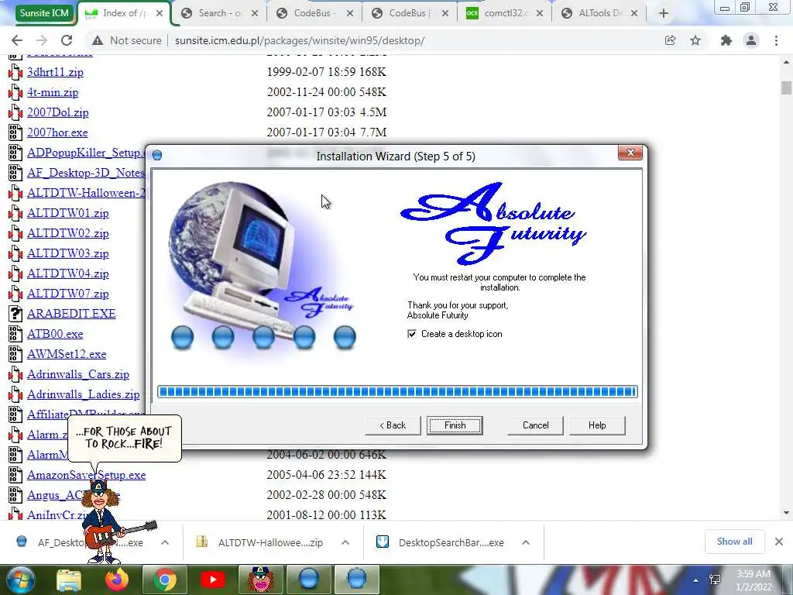The height and width of the screenshot is (595, 793).
Task: Click ARABEDIT.EXE link
Action: pyautogui.click(x=71, y=314)
